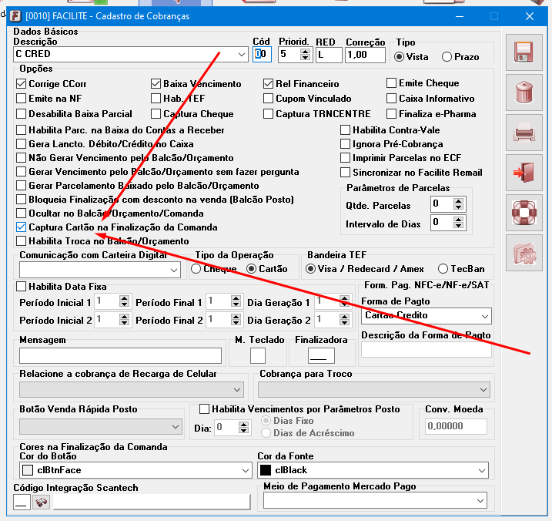Click the Mensagem text field
552x521 pixels.
tap(120, 355)
